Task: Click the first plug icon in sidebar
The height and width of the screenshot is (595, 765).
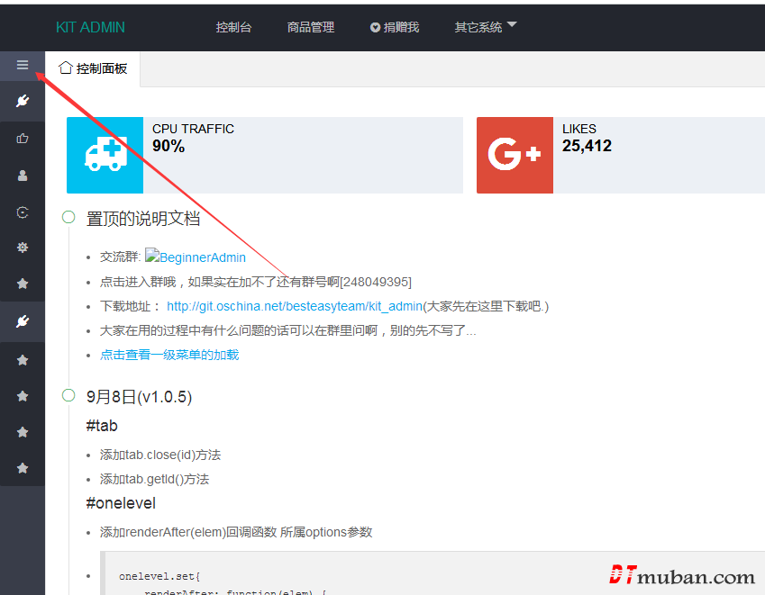Action: [x=23, y=102]
